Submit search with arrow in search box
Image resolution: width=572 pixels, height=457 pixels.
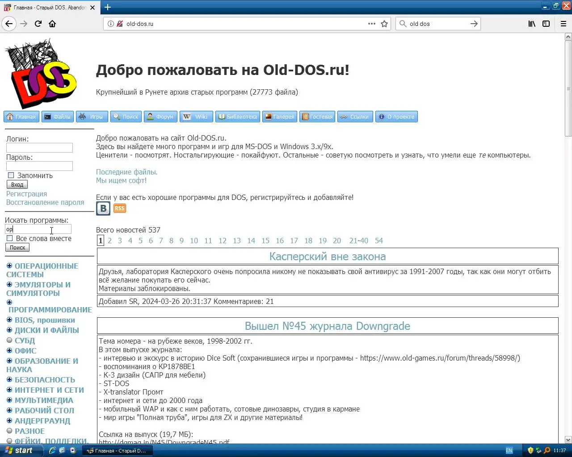[x=474, y=24]
